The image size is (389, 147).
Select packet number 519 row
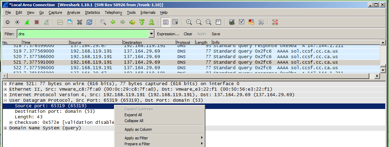(x=191, y=51)
